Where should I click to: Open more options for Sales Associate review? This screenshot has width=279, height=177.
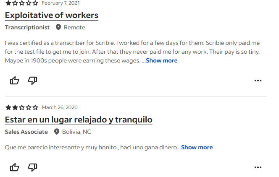(x=258, y=168)
